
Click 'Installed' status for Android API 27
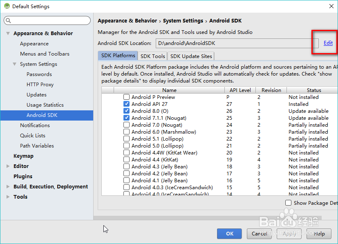pos(298,104)
